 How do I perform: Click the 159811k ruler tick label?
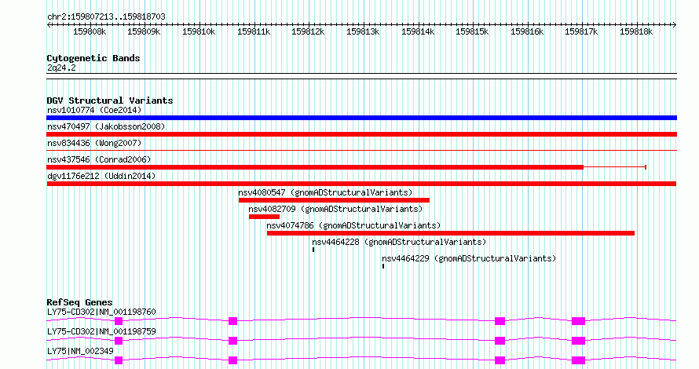point(254,32)
